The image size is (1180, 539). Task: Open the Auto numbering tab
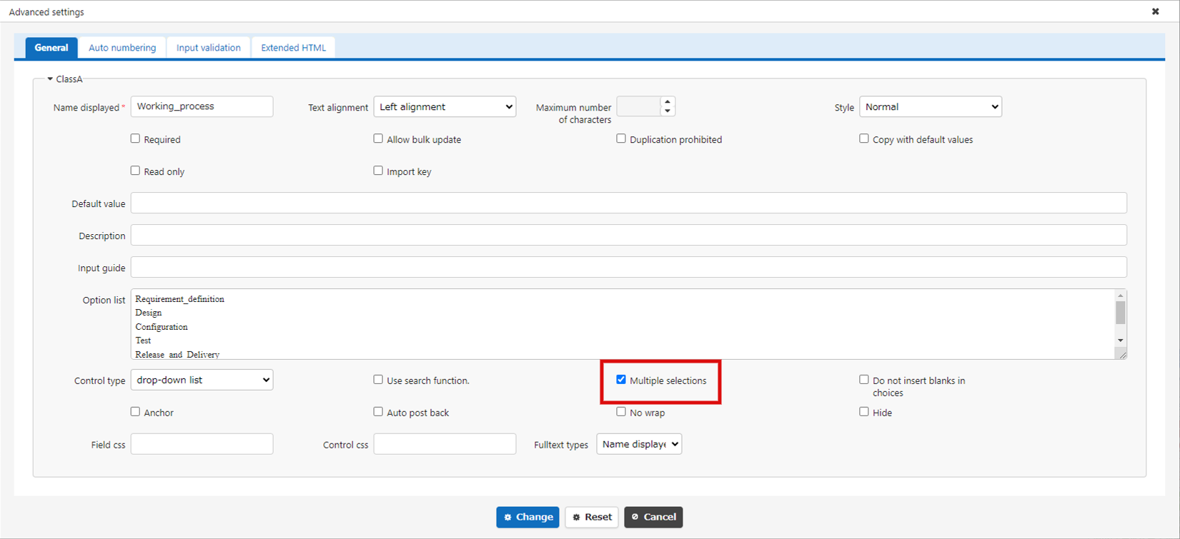122,48
